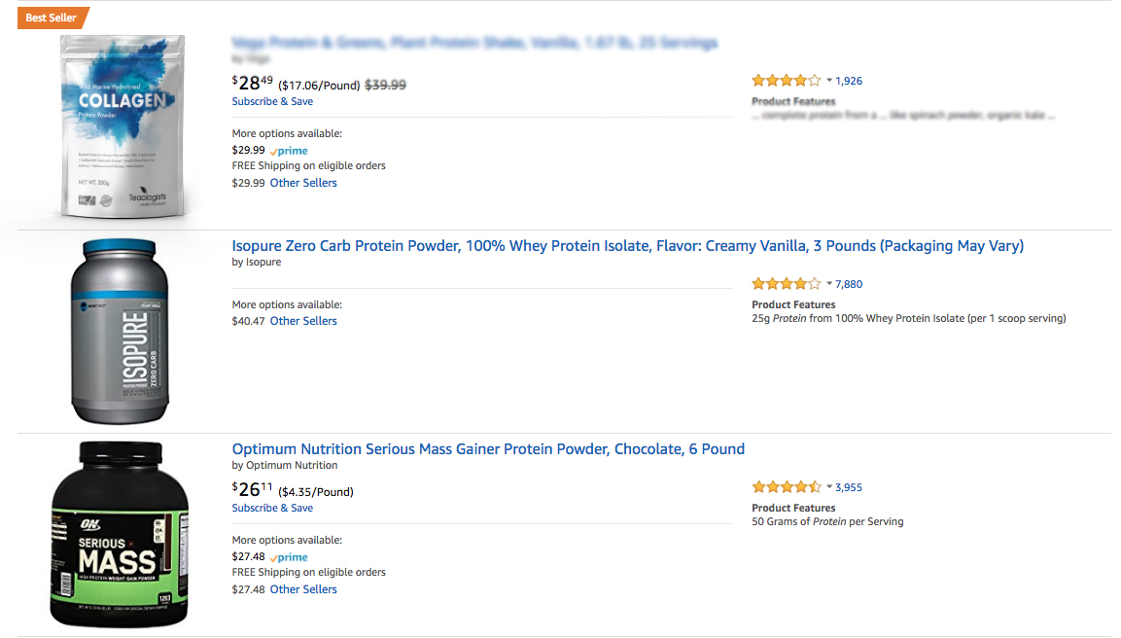
Task: Open the 7,880 customer reviews link
Action: coord(849,284)
